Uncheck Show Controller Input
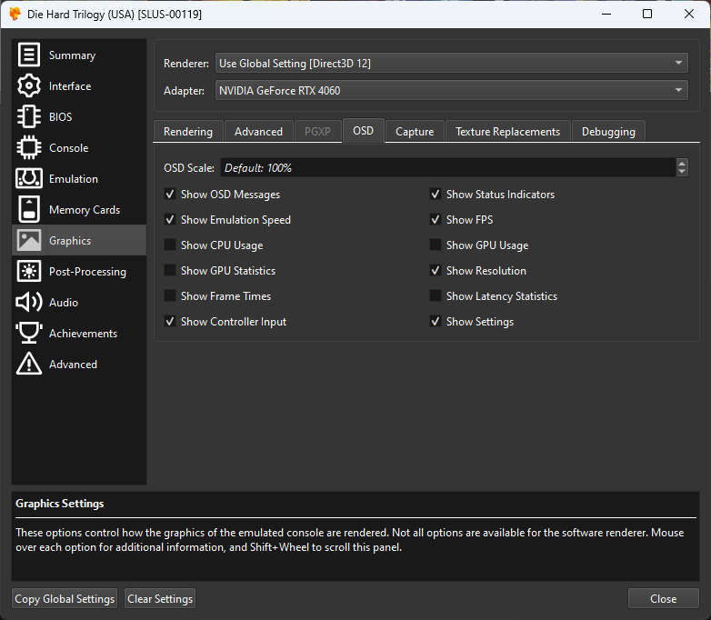711x620 pixels. click(170, 321)
